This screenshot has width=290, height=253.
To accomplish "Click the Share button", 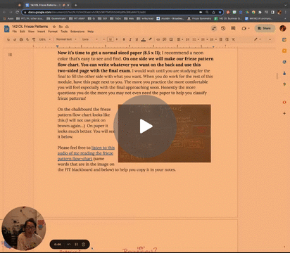I will [265, 28].
